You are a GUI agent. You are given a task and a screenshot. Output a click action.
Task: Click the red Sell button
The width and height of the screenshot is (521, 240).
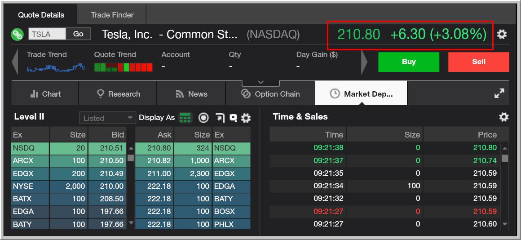pos(479,62)
